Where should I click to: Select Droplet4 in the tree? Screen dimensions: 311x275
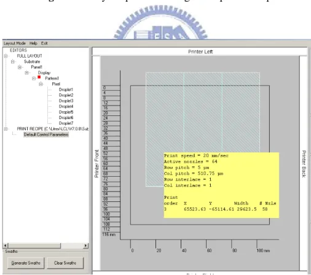click(x=66, y=106)
